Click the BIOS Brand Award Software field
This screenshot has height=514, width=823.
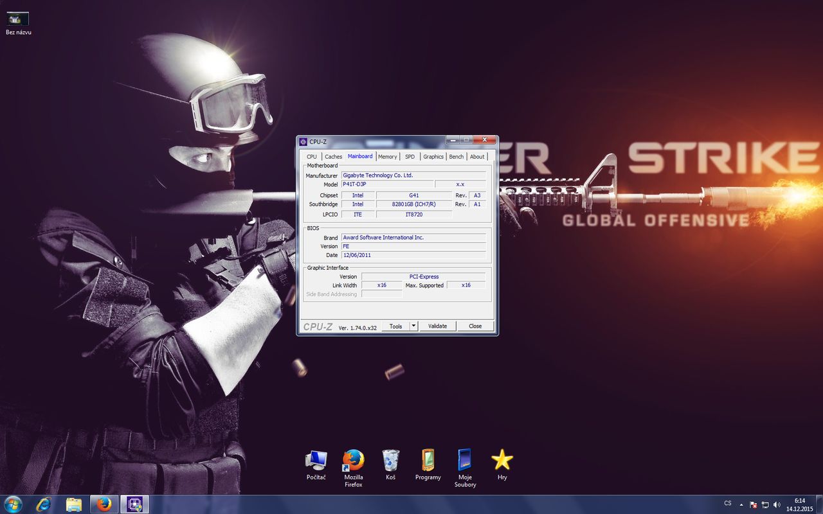(413, 238)
